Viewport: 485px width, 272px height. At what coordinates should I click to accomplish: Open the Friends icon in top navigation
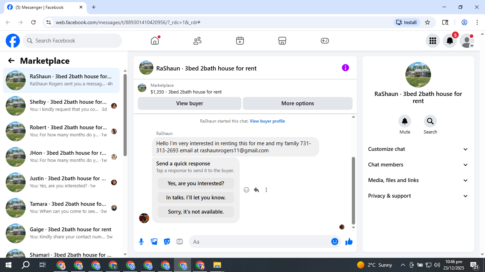[x=197, y=41]
